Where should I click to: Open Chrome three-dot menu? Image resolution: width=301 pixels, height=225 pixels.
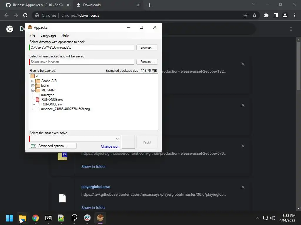pyautogui.click(x=295, y=15)
